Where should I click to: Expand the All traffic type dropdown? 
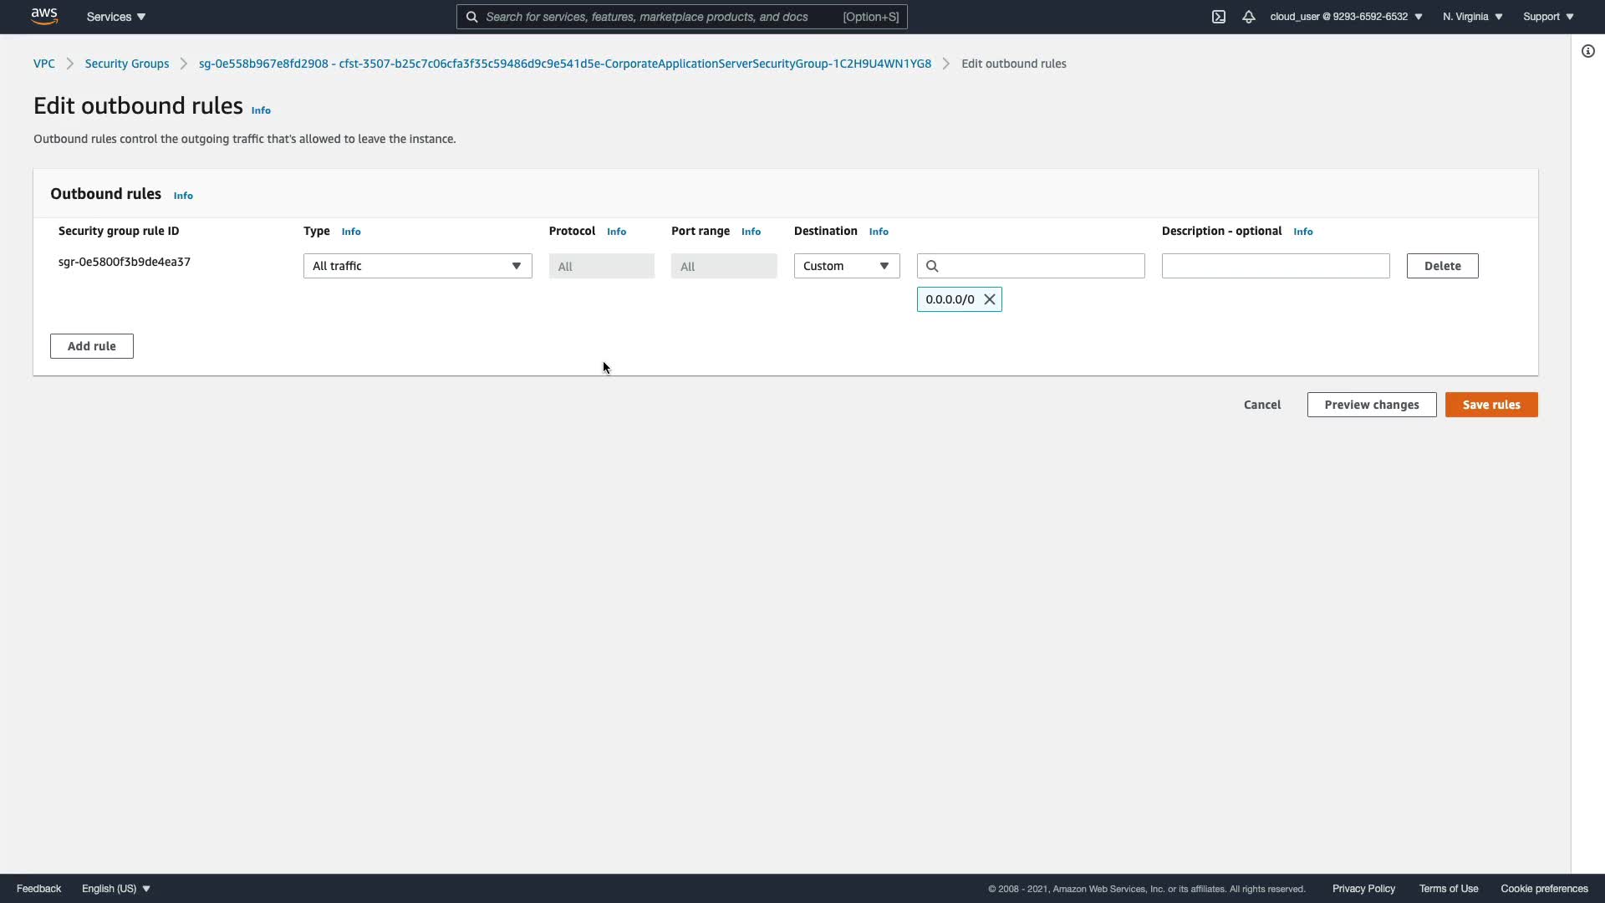tap(417, 266)
